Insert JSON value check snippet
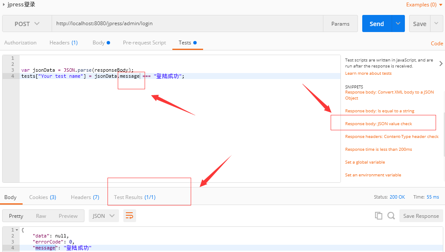 pyautogui.click(x=378, y=123)
